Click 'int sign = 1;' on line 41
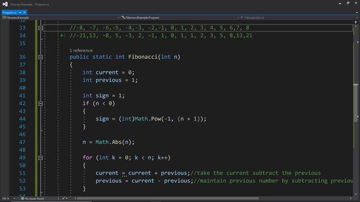The image size is (360, 202). (103, 95)
